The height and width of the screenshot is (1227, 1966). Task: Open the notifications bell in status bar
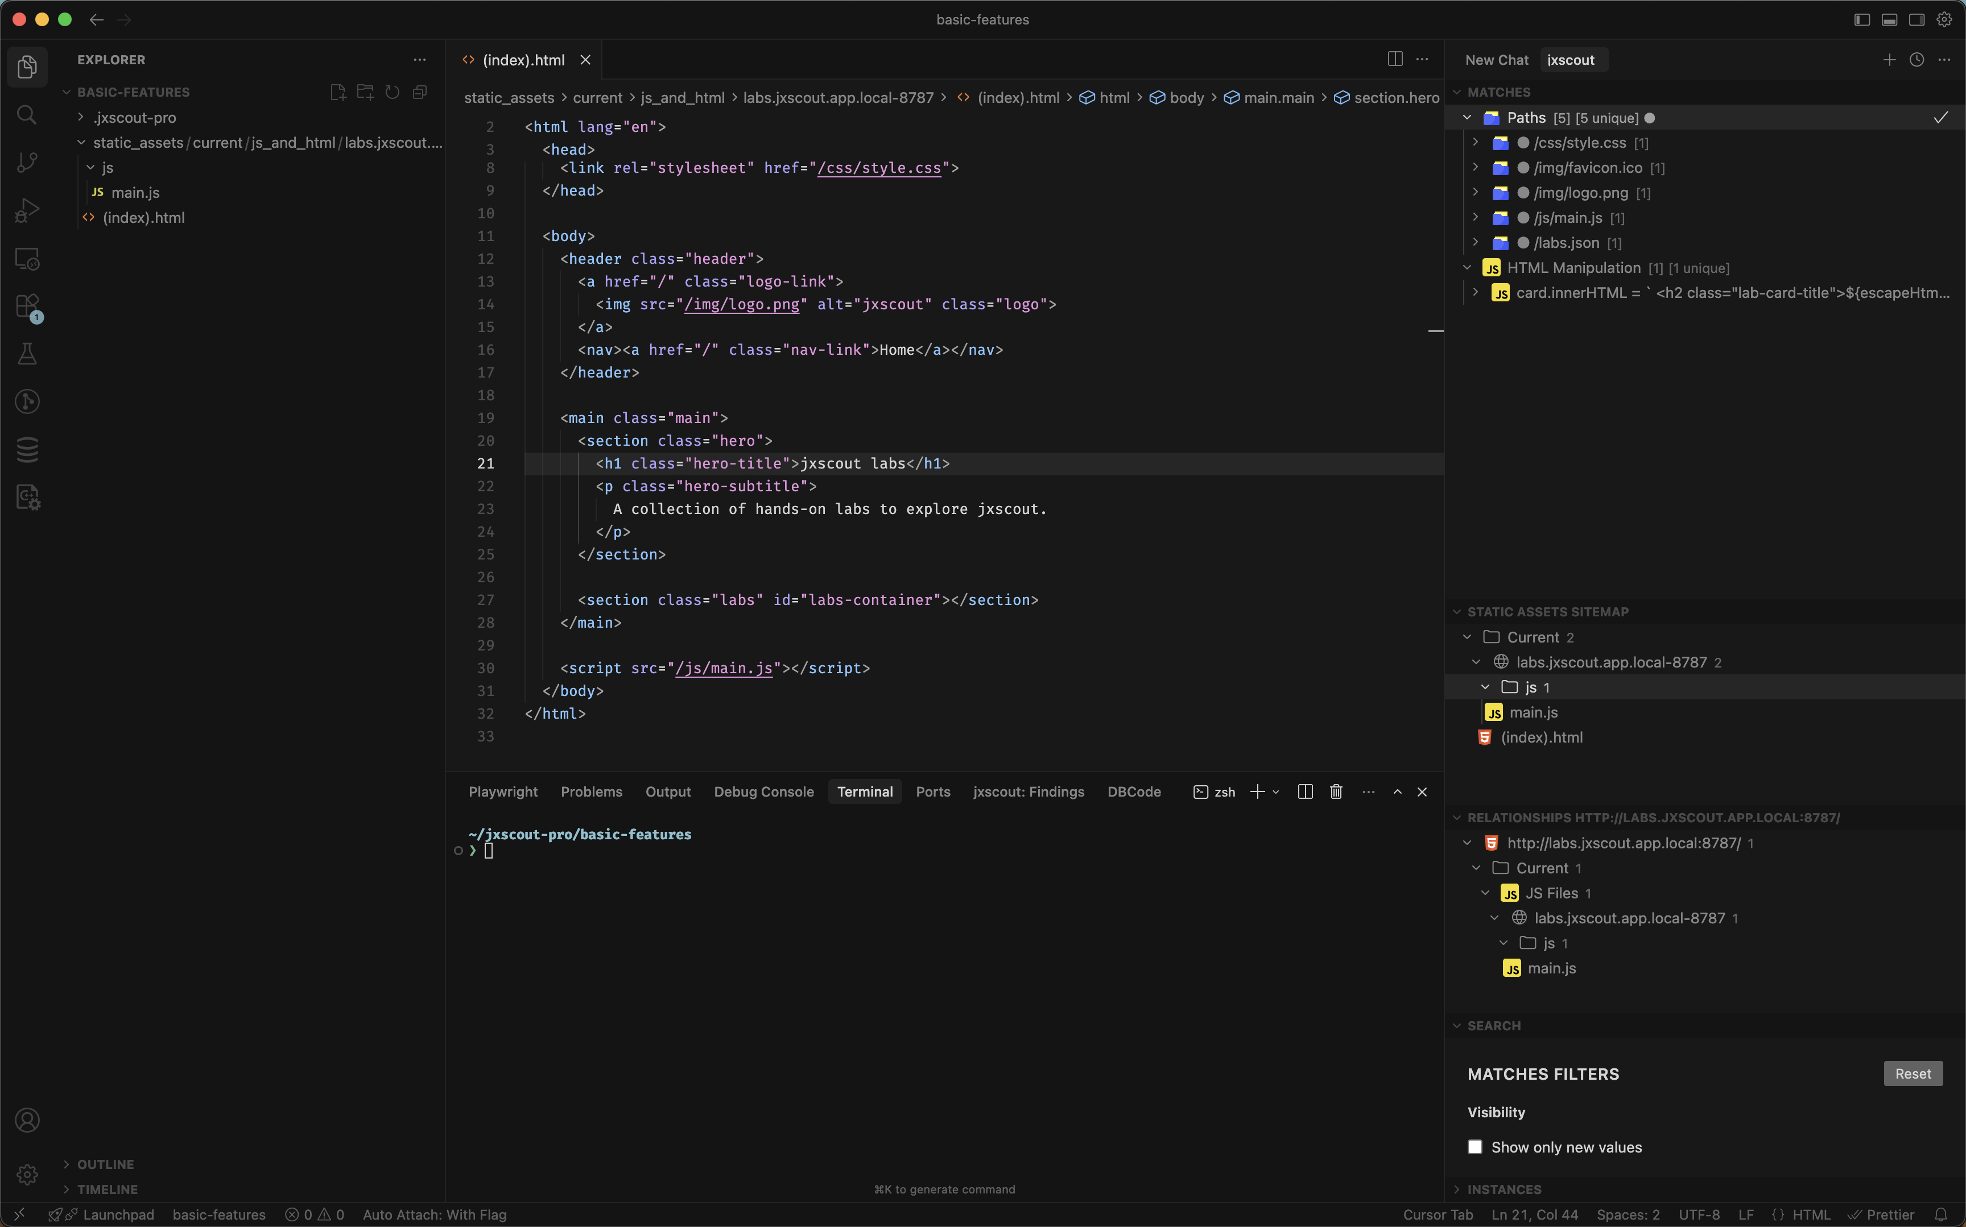(1941, 1215)
